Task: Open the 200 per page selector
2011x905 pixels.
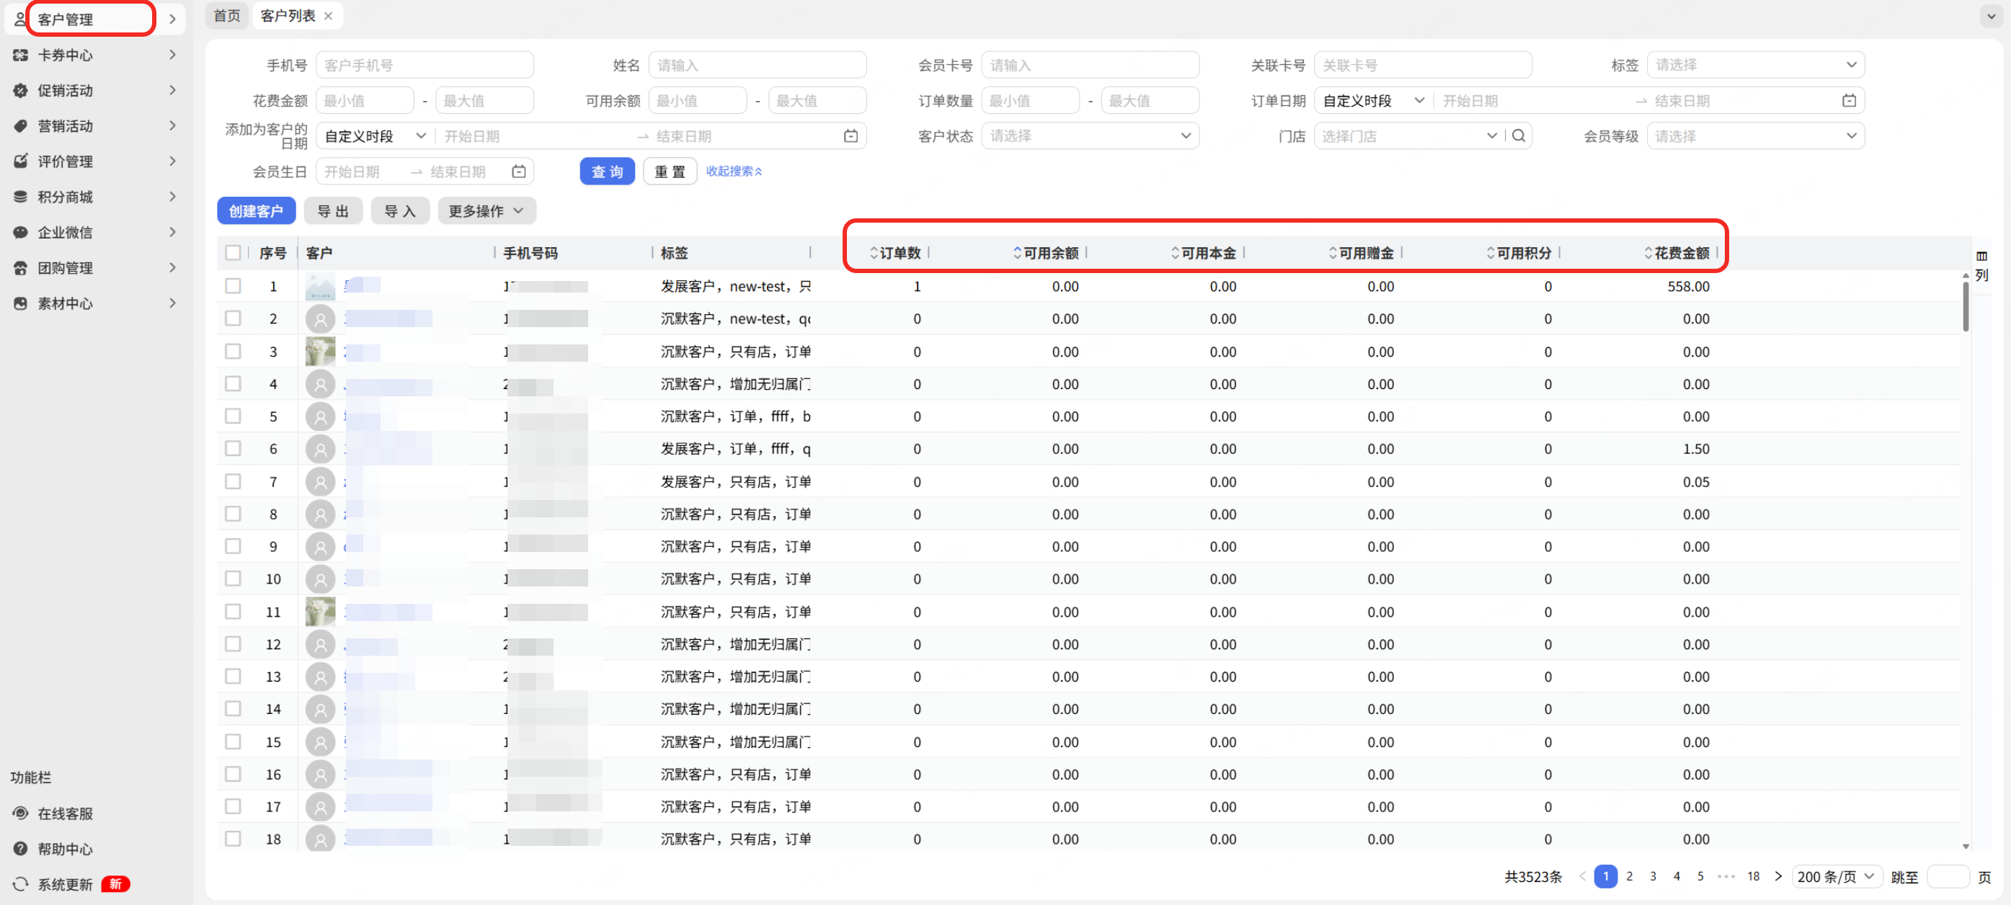Action: (x=1835, y=876)
